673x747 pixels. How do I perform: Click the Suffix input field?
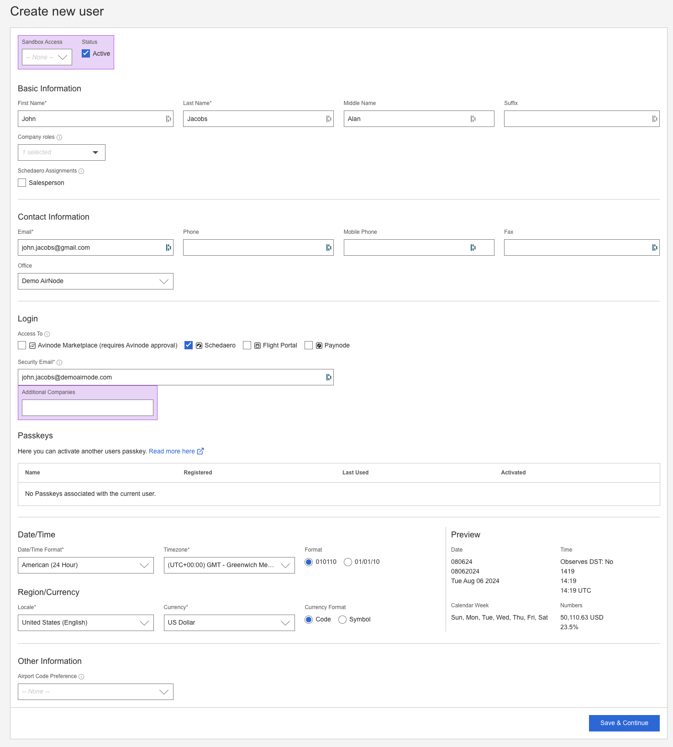pyautogui.click(x=582, y=119)
